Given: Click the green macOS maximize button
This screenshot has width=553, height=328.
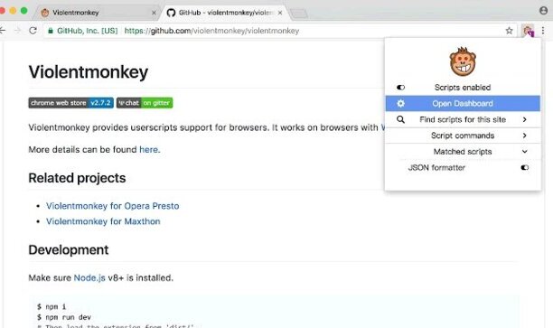Looking at the screenshot, I should click(24, 11).
